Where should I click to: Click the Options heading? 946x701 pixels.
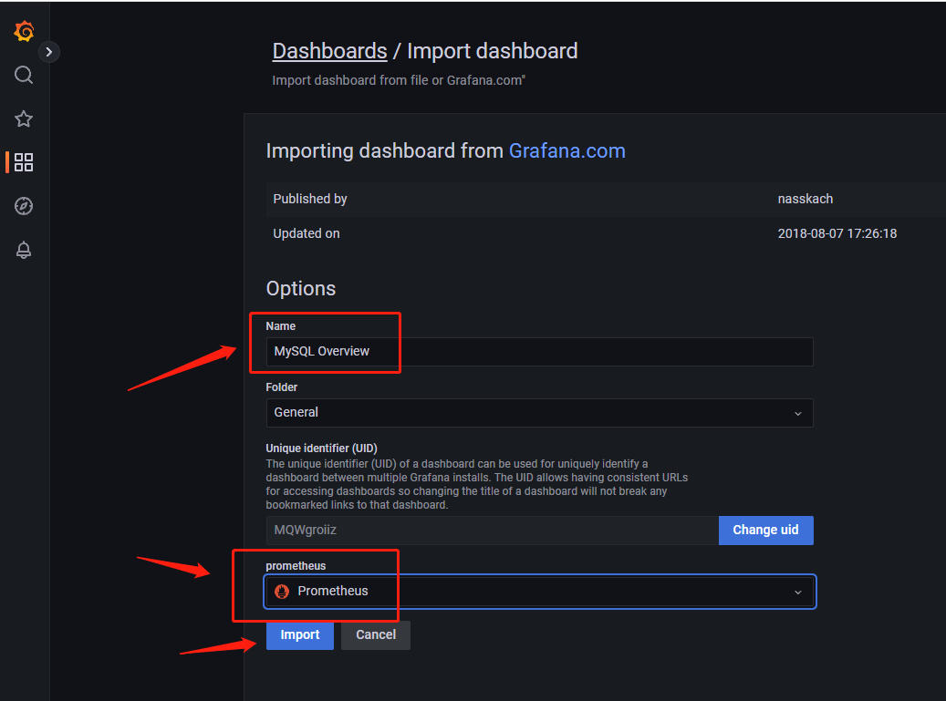coord(301,289)
